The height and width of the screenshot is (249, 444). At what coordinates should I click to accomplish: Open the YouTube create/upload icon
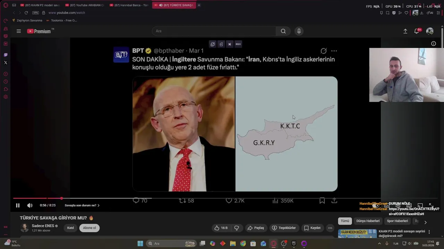[405, 31]
